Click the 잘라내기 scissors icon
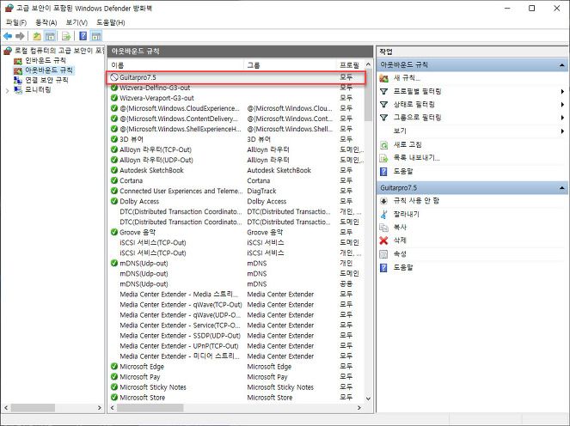This screenshot has height=426, width=570. tap(384, 214)
